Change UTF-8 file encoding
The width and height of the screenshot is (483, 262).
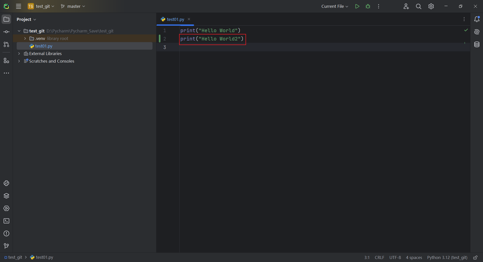click(x=395, y=257)
